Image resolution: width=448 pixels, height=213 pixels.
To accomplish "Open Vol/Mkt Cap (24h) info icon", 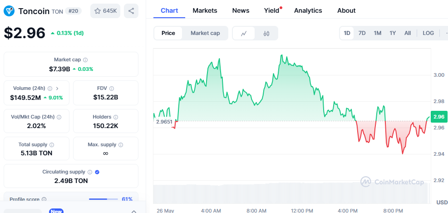I will point(59,117).
